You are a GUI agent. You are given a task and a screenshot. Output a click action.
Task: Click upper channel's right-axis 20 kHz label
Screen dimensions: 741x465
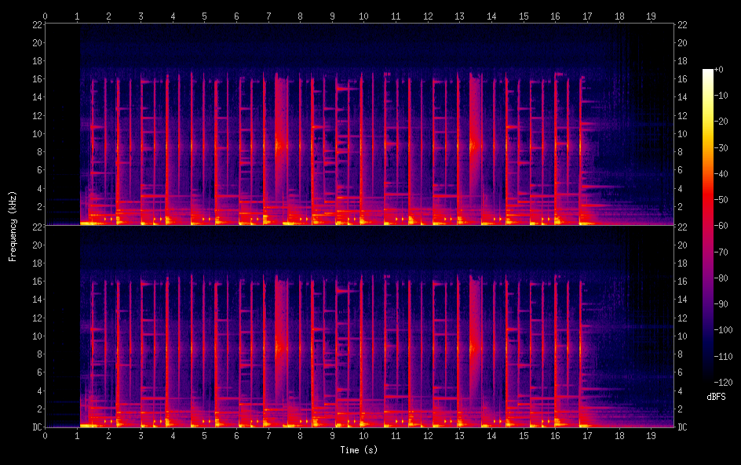tap(683, 42)
